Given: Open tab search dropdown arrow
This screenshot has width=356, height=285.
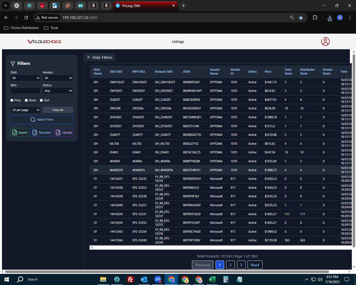Looking at the screenshot, I should point(5,6).
